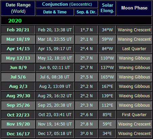The height and width of the screenshot is (139, 153).
Task: Open the Mar 18/19 date range entry
Action: pos(18,39)
